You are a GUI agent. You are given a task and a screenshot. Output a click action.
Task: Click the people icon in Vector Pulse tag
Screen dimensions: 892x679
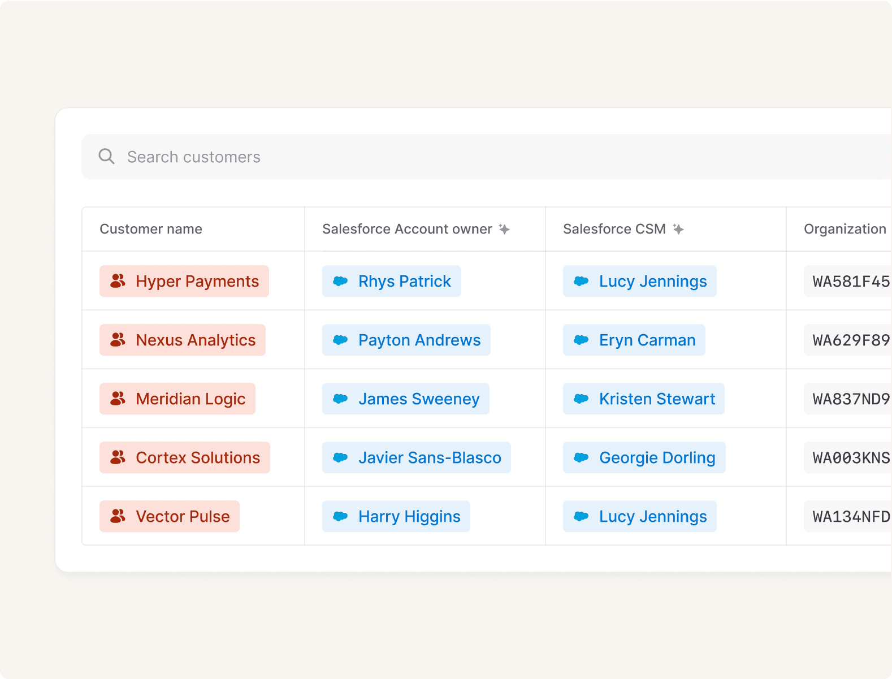pos(118,516)
